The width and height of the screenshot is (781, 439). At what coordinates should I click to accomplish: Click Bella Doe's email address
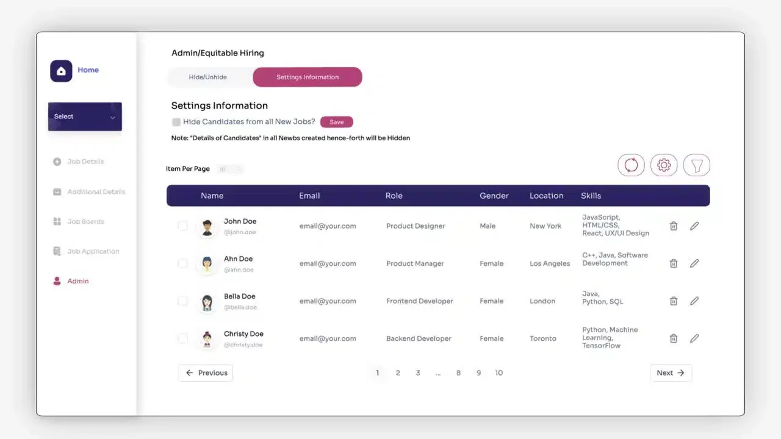pyautogui.click(x=328, y=301)
